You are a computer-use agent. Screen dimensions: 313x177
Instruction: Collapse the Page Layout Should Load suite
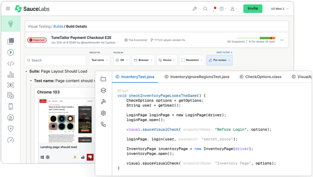[x=26, y=71]
